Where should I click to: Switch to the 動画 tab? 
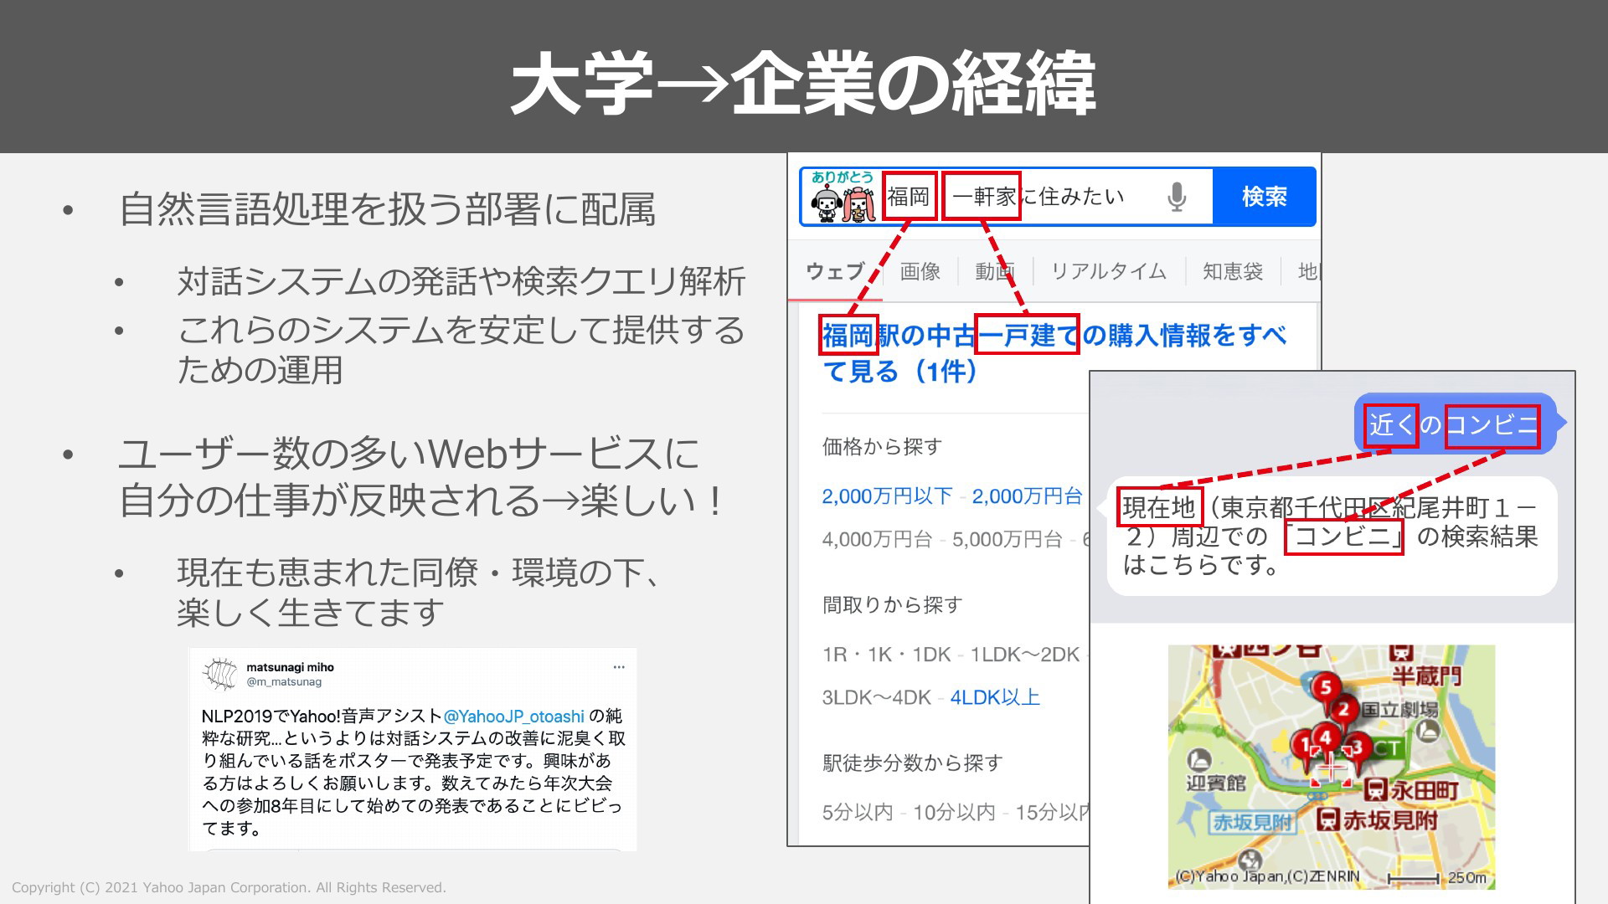pyautogui.click(x=995, y=271)
